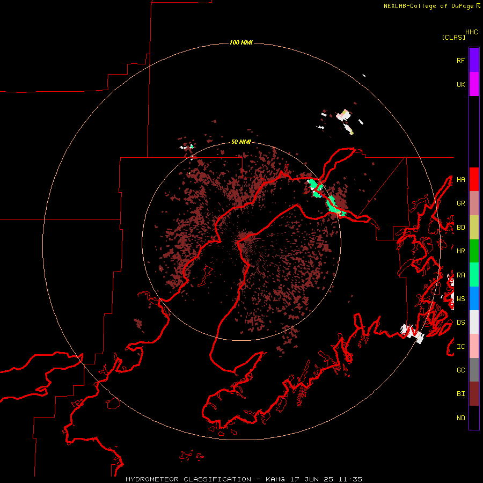The height and width of the screenshot is (483, 483).
Task: Click the HHC product label
Action: [x=472, y=32]
